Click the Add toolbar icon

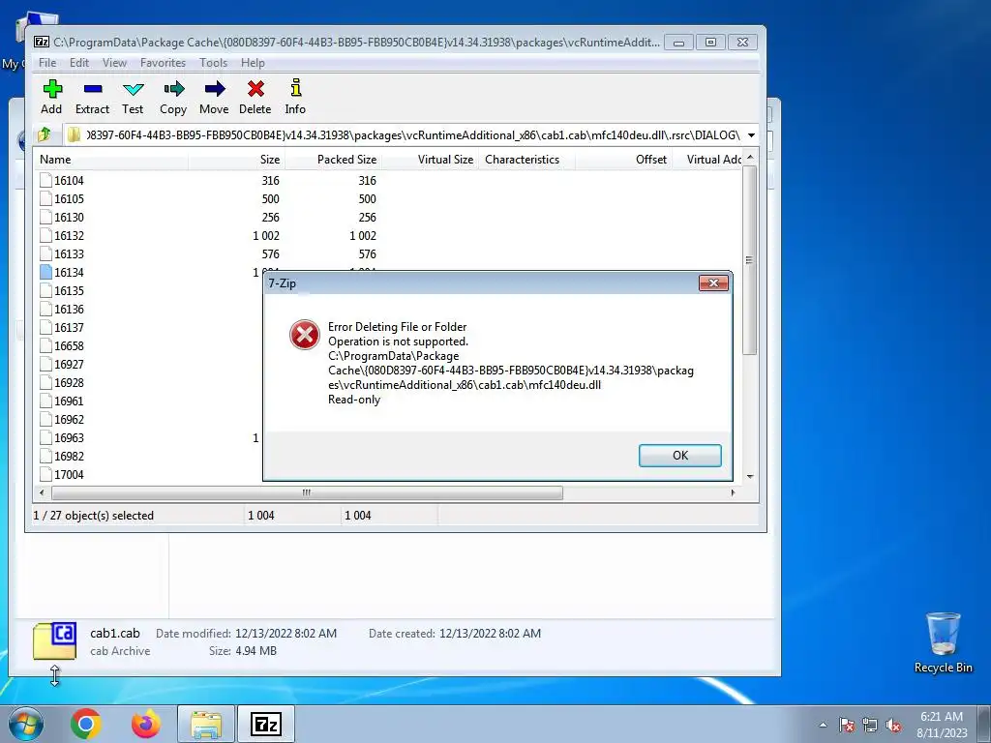[x=52, y=89]
